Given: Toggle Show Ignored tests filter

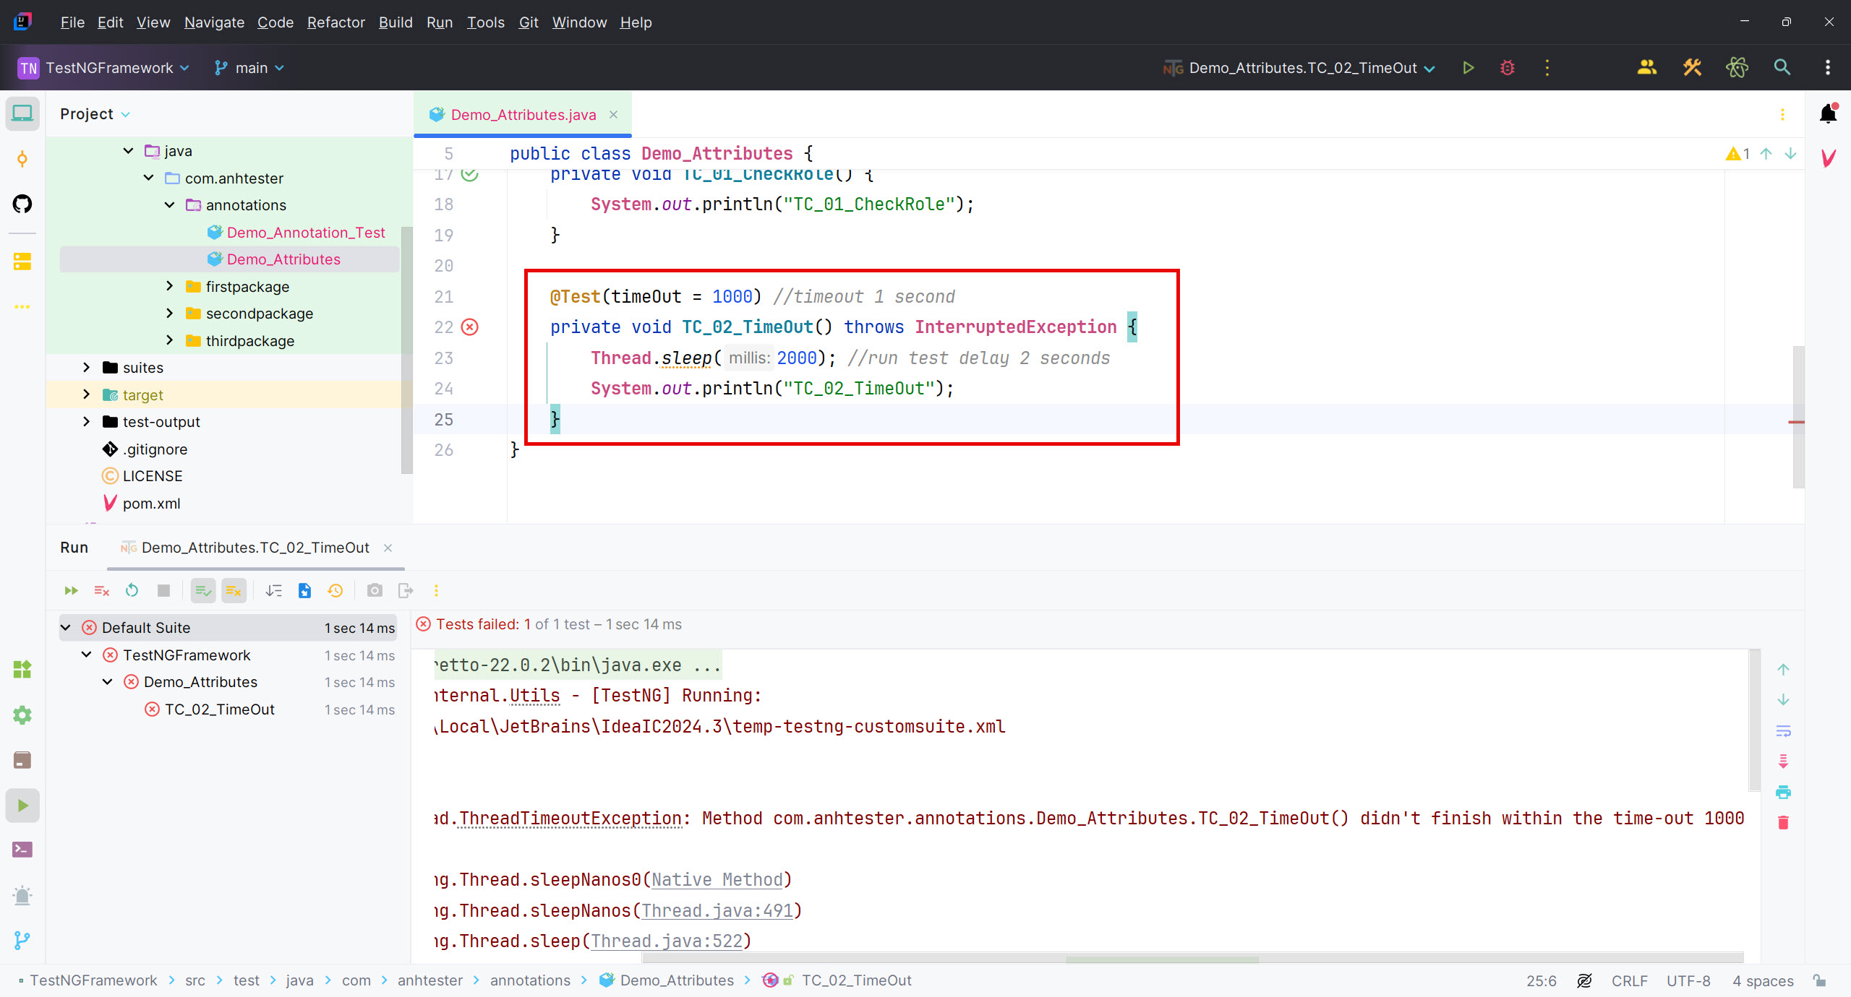Looking at the screenshot, I should tap(234, 591).
